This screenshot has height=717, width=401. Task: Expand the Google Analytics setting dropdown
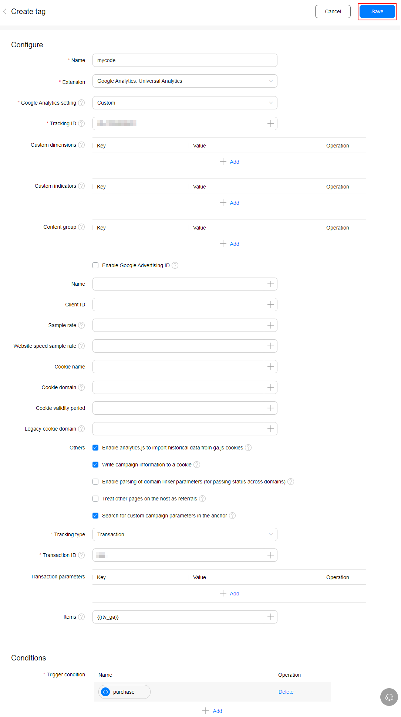click(x=185, y=103)
